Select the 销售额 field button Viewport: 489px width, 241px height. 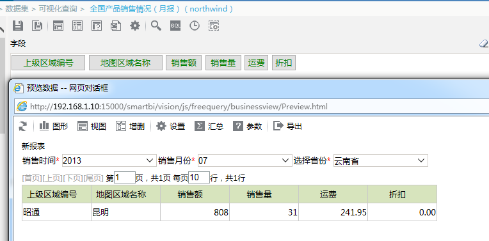(x=184, y=63)
